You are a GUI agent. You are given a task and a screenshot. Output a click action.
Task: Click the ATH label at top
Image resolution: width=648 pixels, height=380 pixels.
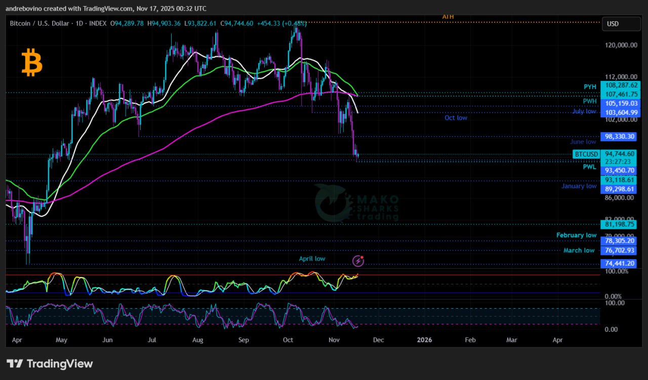(448, 17)
